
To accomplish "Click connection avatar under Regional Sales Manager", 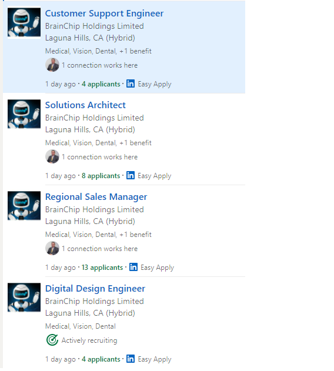I will tap(52, 249).
